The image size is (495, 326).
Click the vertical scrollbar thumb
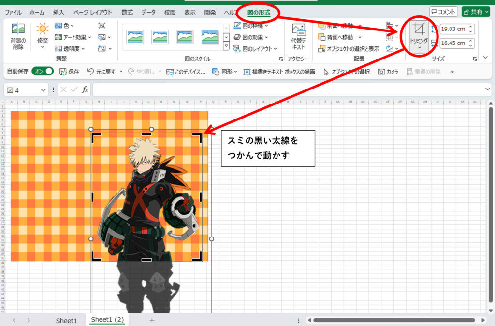coord(490,206)
